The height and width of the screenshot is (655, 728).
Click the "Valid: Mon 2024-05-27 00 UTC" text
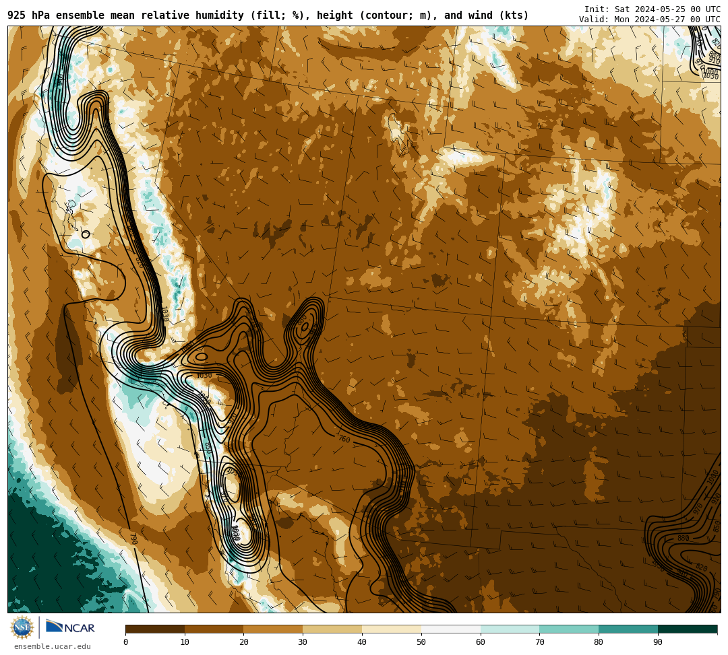click(x=650, y=19)
